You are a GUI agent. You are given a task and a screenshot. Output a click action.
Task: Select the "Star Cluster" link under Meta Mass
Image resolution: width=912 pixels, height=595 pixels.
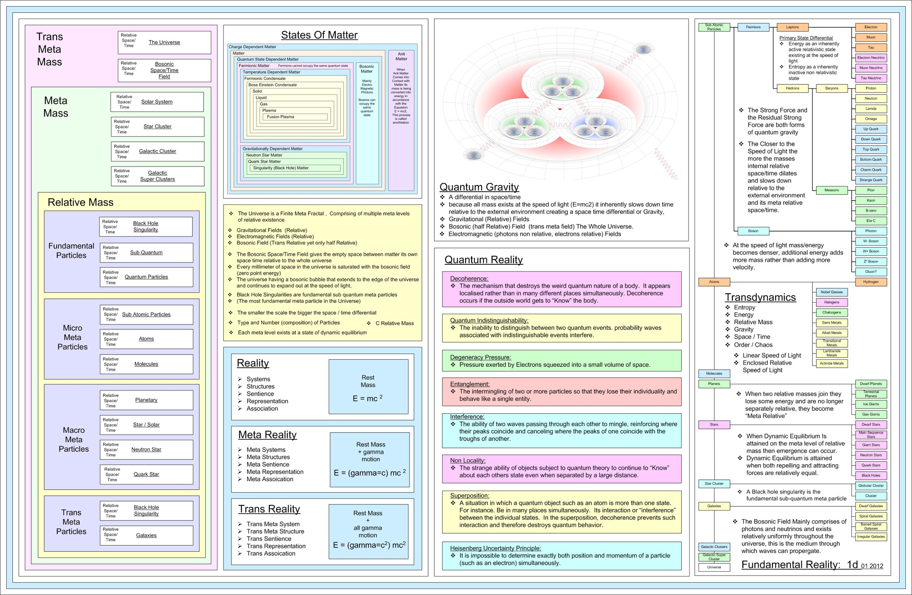(x=157, y=126)
